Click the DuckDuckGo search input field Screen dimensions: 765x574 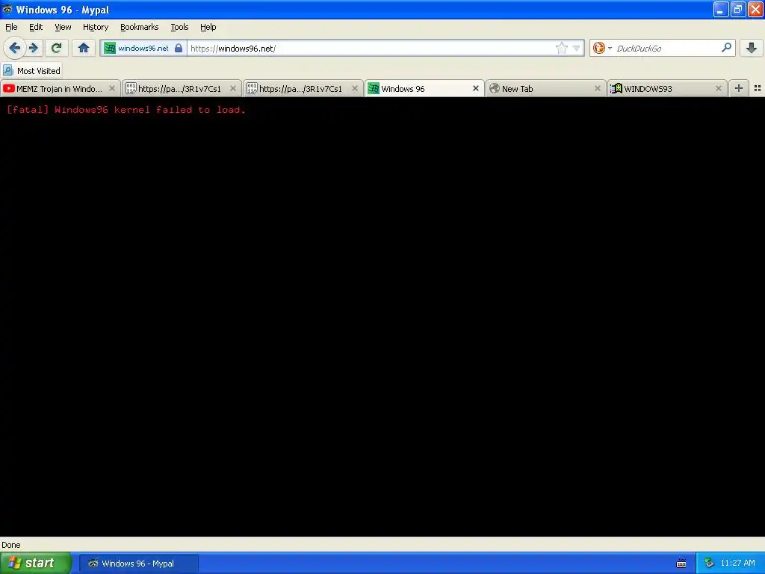pyautogui.click(x=666, y=49)
